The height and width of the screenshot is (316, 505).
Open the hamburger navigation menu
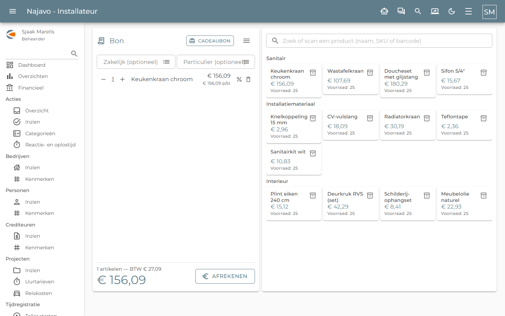(13, 11)
